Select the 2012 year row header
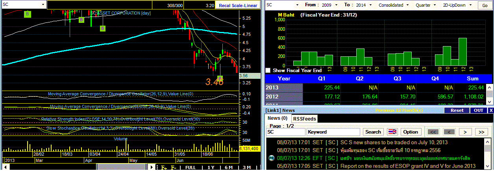Viewport: 494px width, 171px height. coord(284,97)
